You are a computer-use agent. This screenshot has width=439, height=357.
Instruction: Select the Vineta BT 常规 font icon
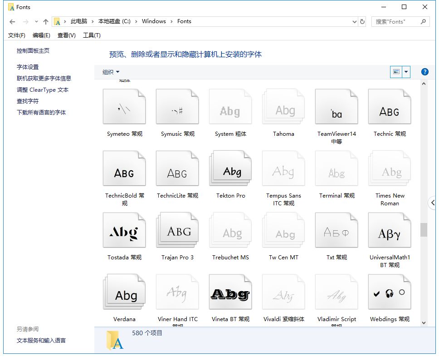[230, 292]
